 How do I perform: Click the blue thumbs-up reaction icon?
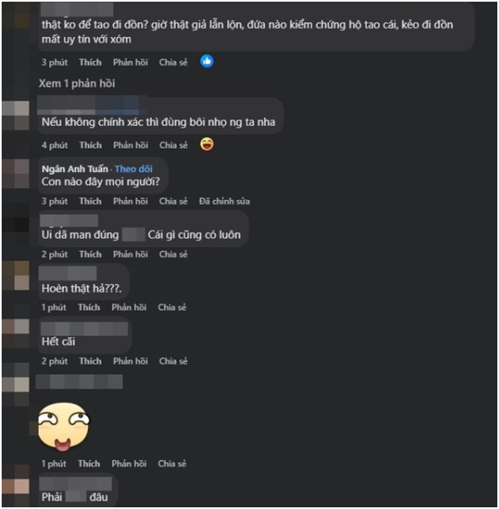tap(206, 61)
